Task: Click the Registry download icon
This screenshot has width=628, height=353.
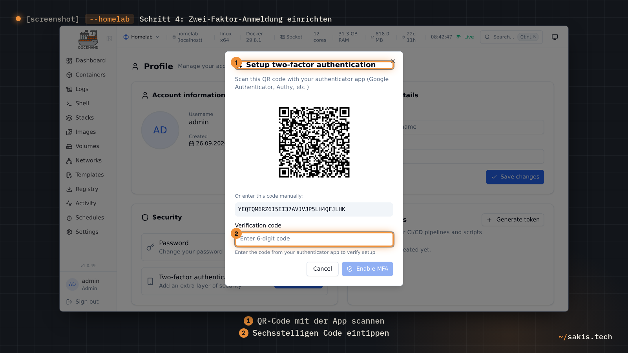Action: tap(69, 189)
